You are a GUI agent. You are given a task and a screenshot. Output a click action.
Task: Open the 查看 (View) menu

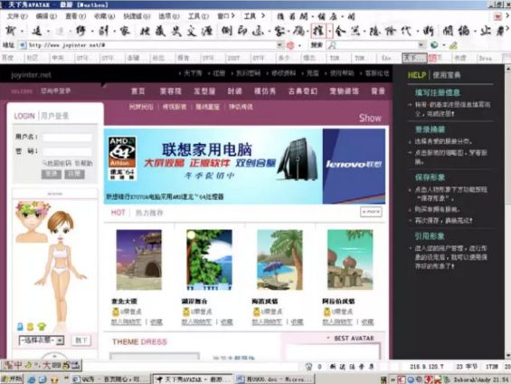pos(76,16)
